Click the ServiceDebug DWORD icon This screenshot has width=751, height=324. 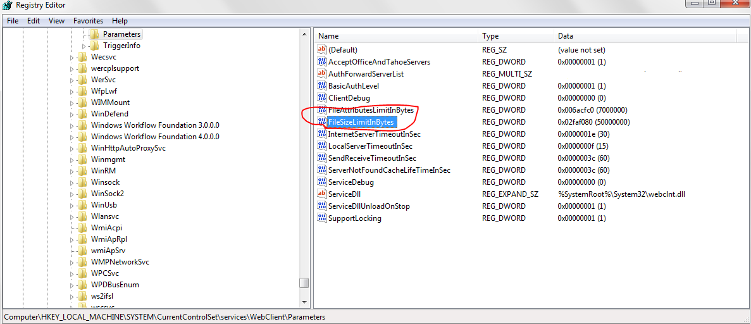tap(322, 182)
